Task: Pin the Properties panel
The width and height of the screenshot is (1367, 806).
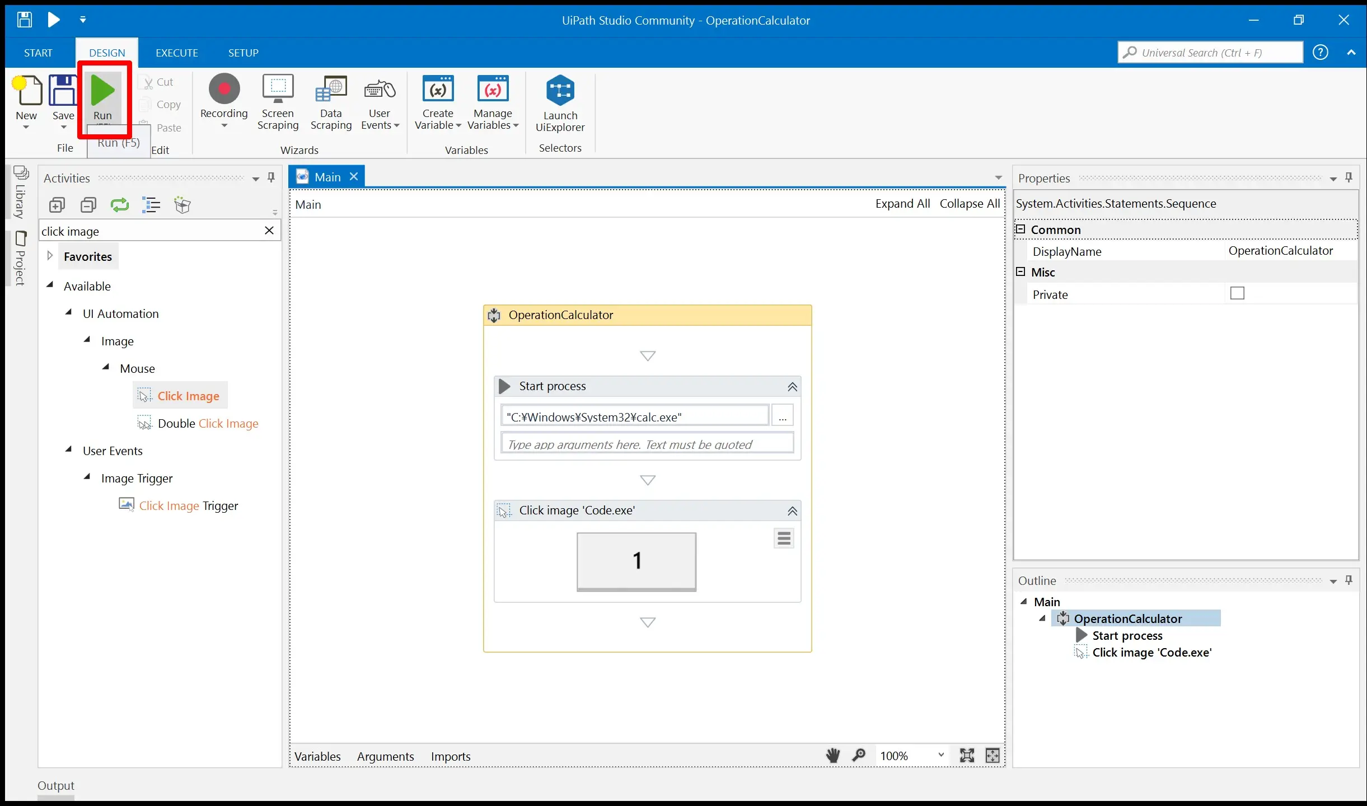Action: pos(1349,177)
